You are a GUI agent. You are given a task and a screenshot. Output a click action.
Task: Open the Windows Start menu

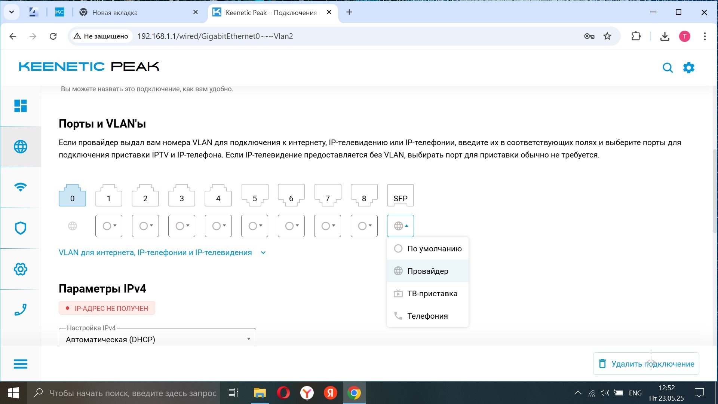click(13, 393)
